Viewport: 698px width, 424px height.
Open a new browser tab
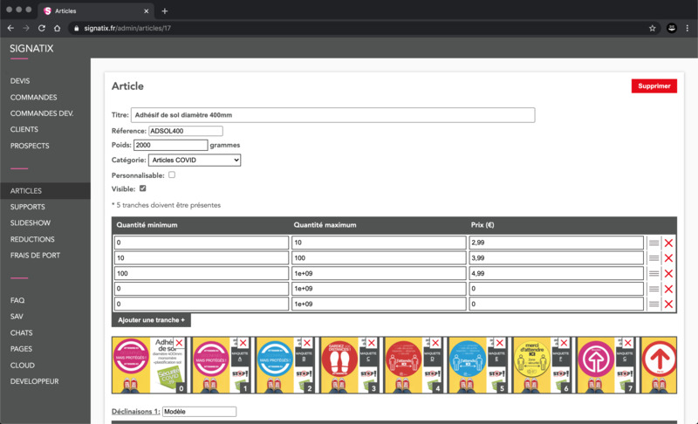pyautogui.click(x=164, y=10)
